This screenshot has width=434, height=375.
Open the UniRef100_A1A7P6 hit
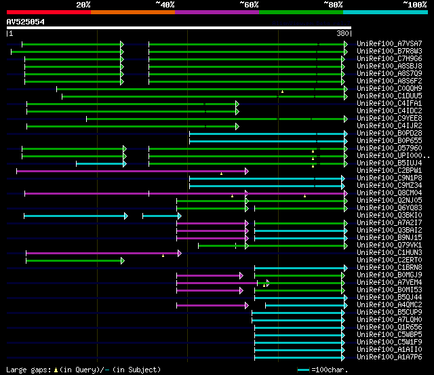pyautogui.click(x=389, y=357)
